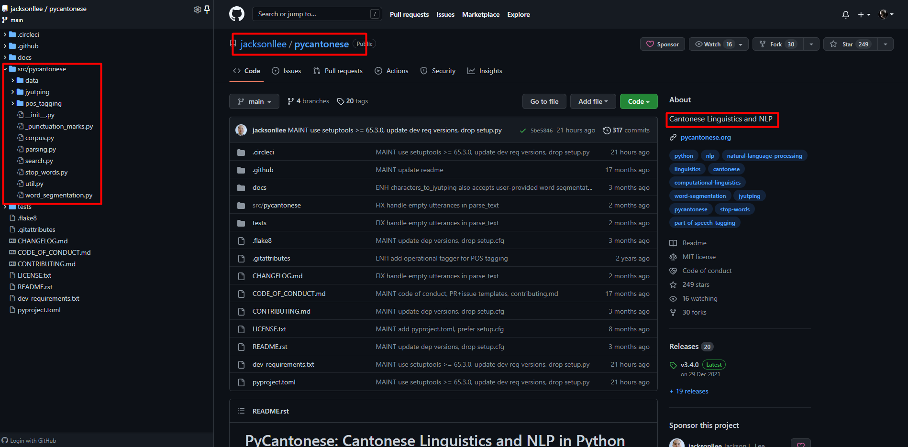Open the Watch options dropdown arrow

(x=741, y=44)
